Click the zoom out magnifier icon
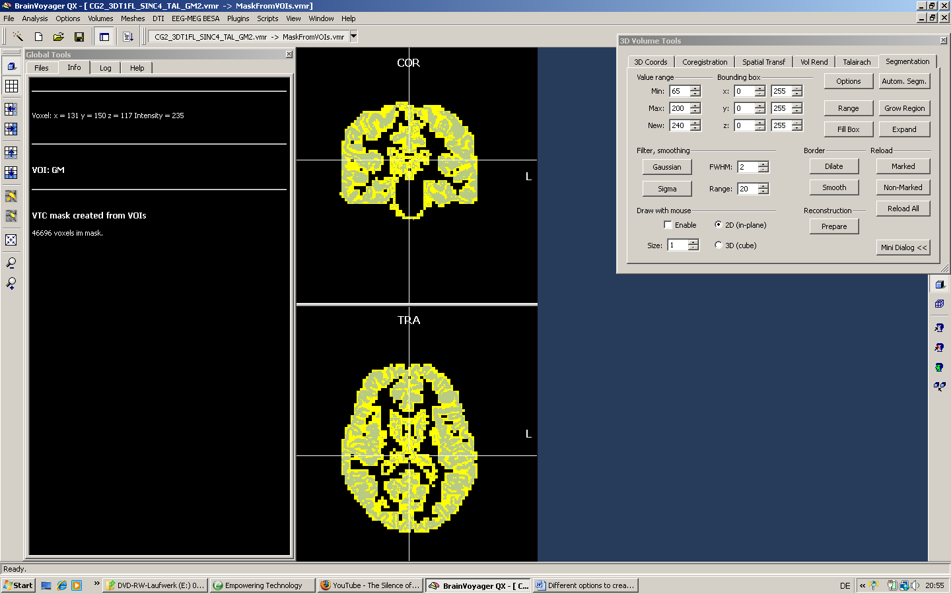The height and width of the screenshot is (594, 951). 11,263
